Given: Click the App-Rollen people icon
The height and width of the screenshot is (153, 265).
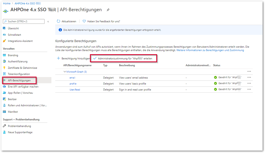Looking at the screenshot, I should point(4,93).
